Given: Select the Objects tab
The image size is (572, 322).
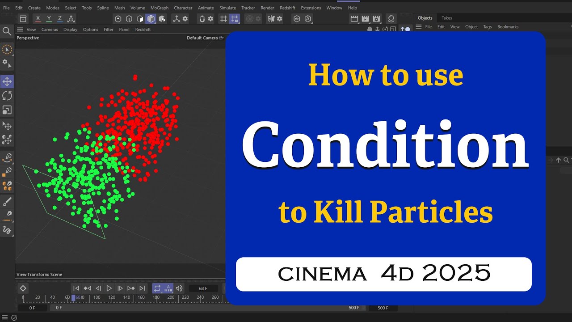Looking at the screenshot, I should pyautogui.click(x=425, y=18).
